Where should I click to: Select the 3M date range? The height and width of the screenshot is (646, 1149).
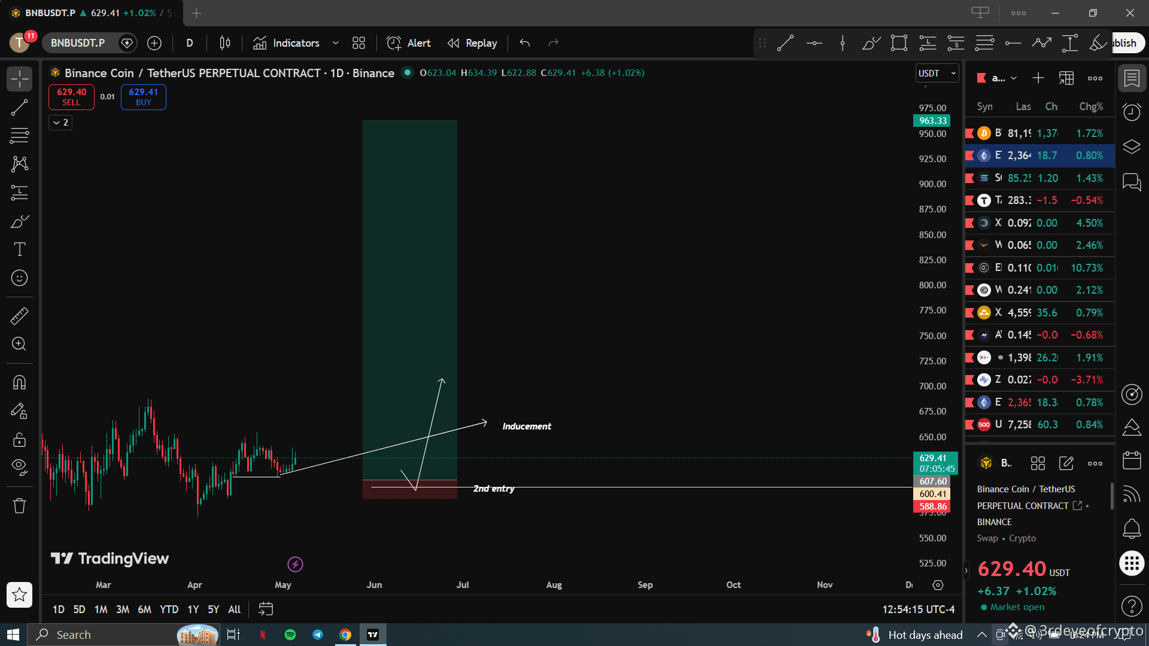pyautogui.click(x=123, y=610)
